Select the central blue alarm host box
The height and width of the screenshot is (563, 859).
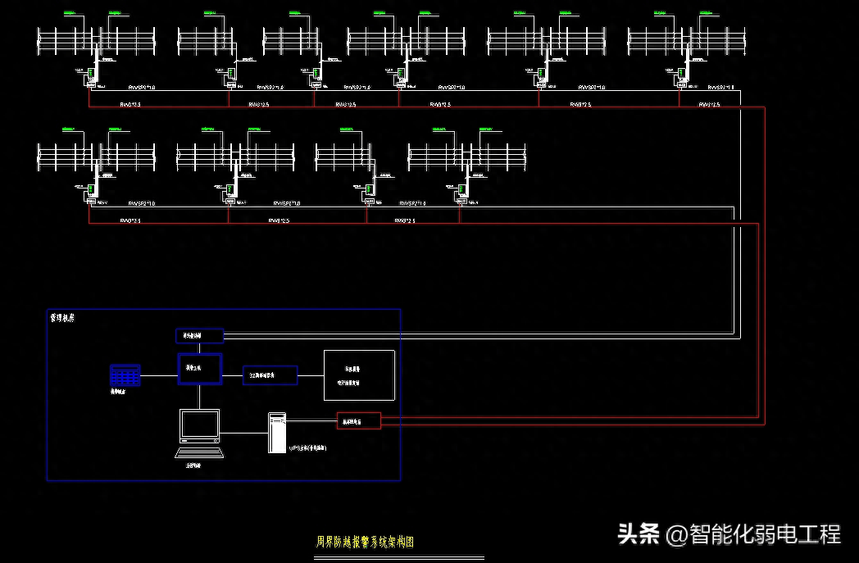click(x=200, y=368)
